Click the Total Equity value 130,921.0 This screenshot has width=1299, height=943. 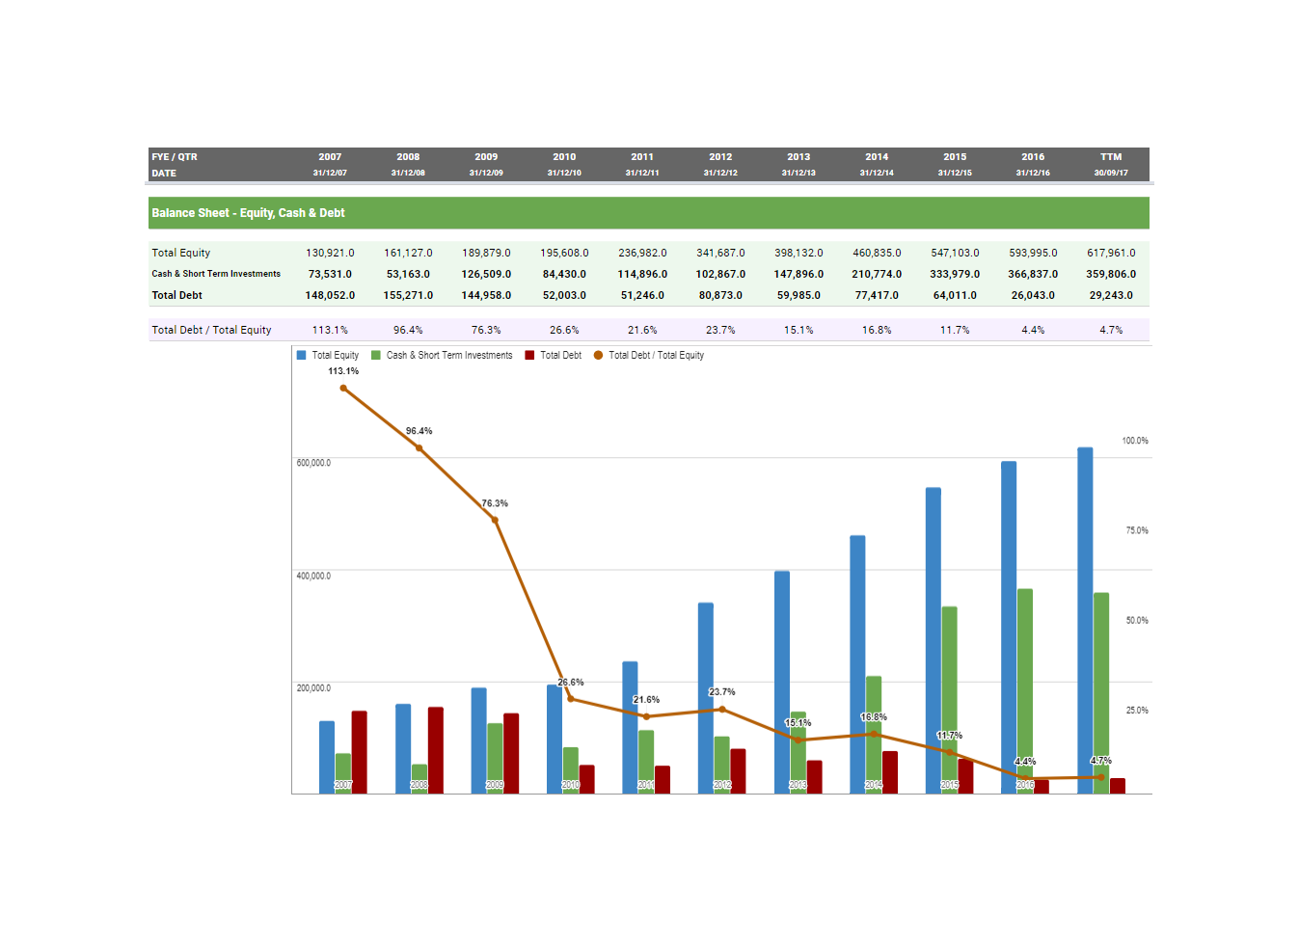pyautogui.click(x=330, y=253)
